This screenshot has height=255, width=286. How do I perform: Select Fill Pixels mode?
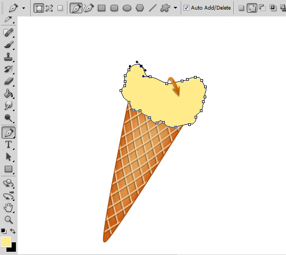(60, 8)
